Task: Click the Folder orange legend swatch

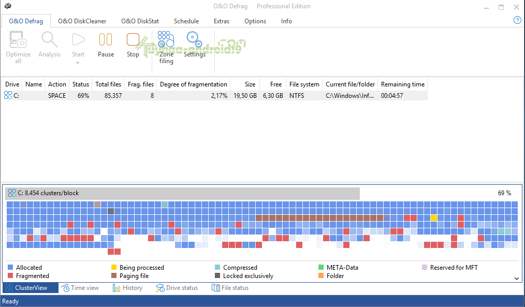Action: pos(321,275)
